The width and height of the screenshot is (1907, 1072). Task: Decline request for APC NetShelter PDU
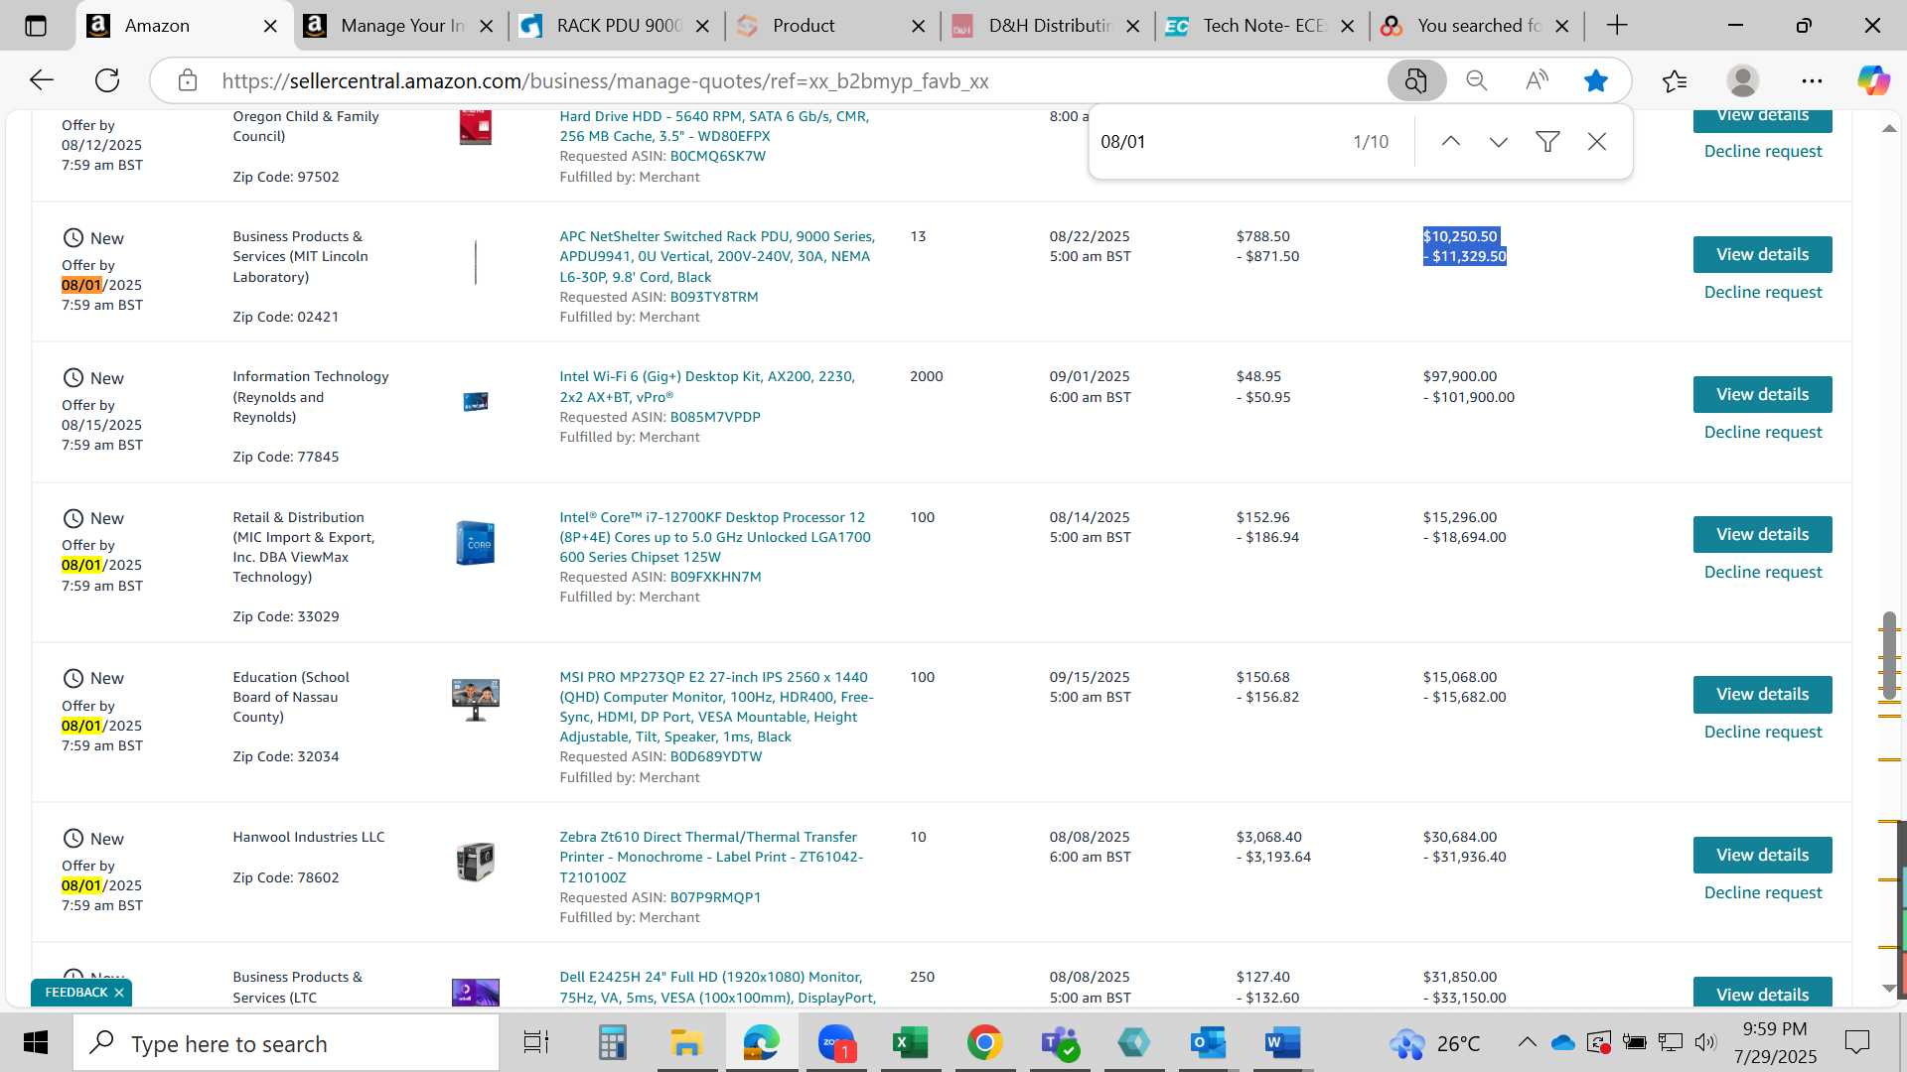[1763, 293]
